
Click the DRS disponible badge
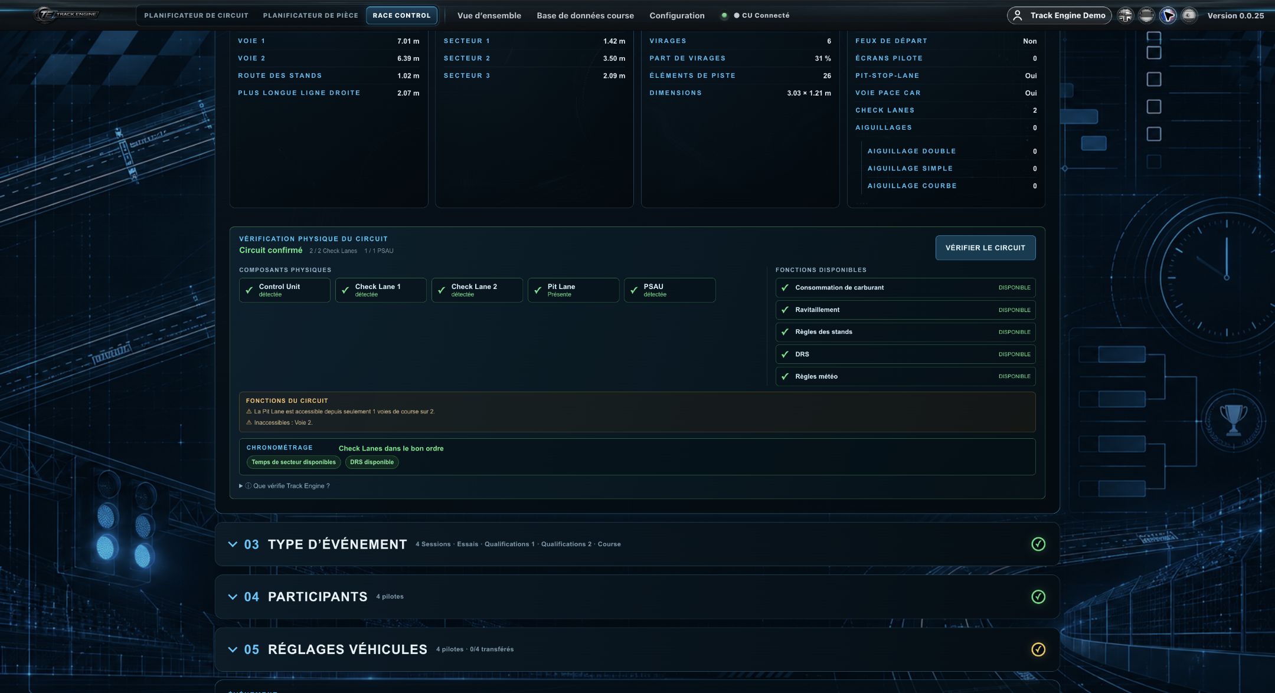pyautogui.click(x=372, y=462)
